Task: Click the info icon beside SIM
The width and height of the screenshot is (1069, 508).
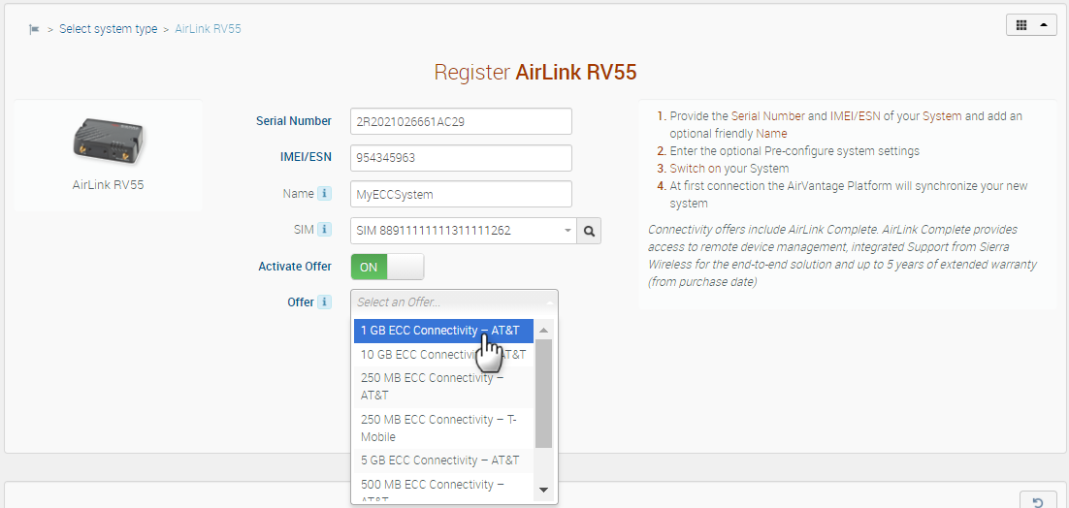Action: pos(325,231)
